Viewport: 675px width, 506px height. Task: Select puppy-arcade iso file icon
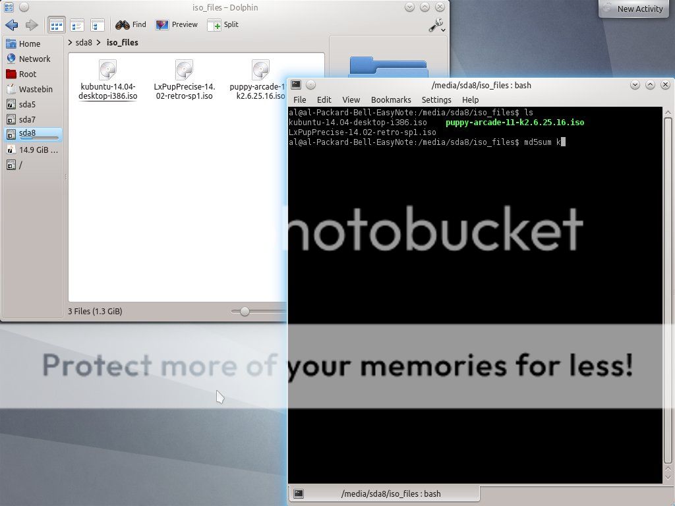click(x=260, y=70)
